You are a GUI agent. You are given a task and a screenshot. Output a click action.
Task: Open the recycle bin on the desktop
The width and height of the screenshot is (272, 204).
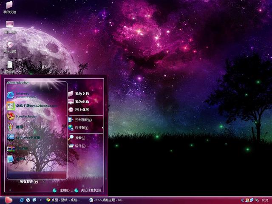(9, 66)
